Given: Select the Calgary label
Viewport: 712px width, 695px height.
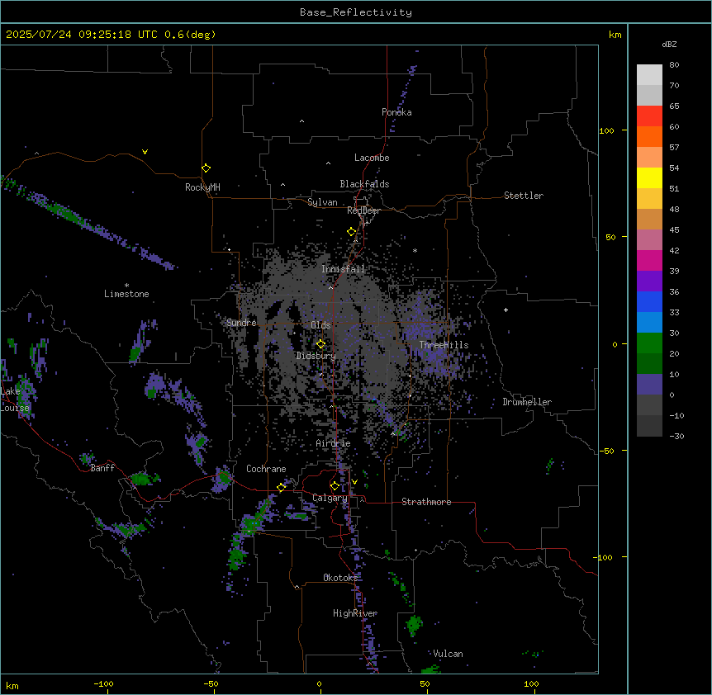Looking at the screenshot, I should pyautogui.click(x=330, y=498).
